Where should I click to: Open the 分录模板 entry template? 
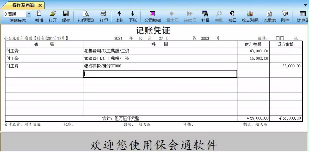pos(153,16)
